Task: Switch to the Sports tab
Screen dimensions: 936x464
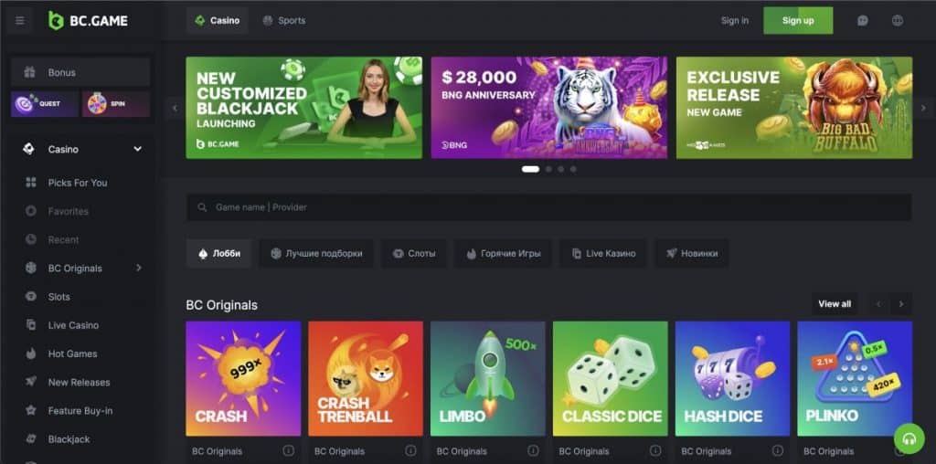Action: click(x=284, y=20)
